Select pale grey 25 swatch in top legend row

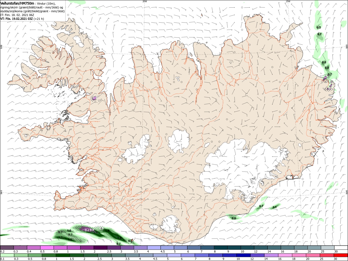[328, 248]
